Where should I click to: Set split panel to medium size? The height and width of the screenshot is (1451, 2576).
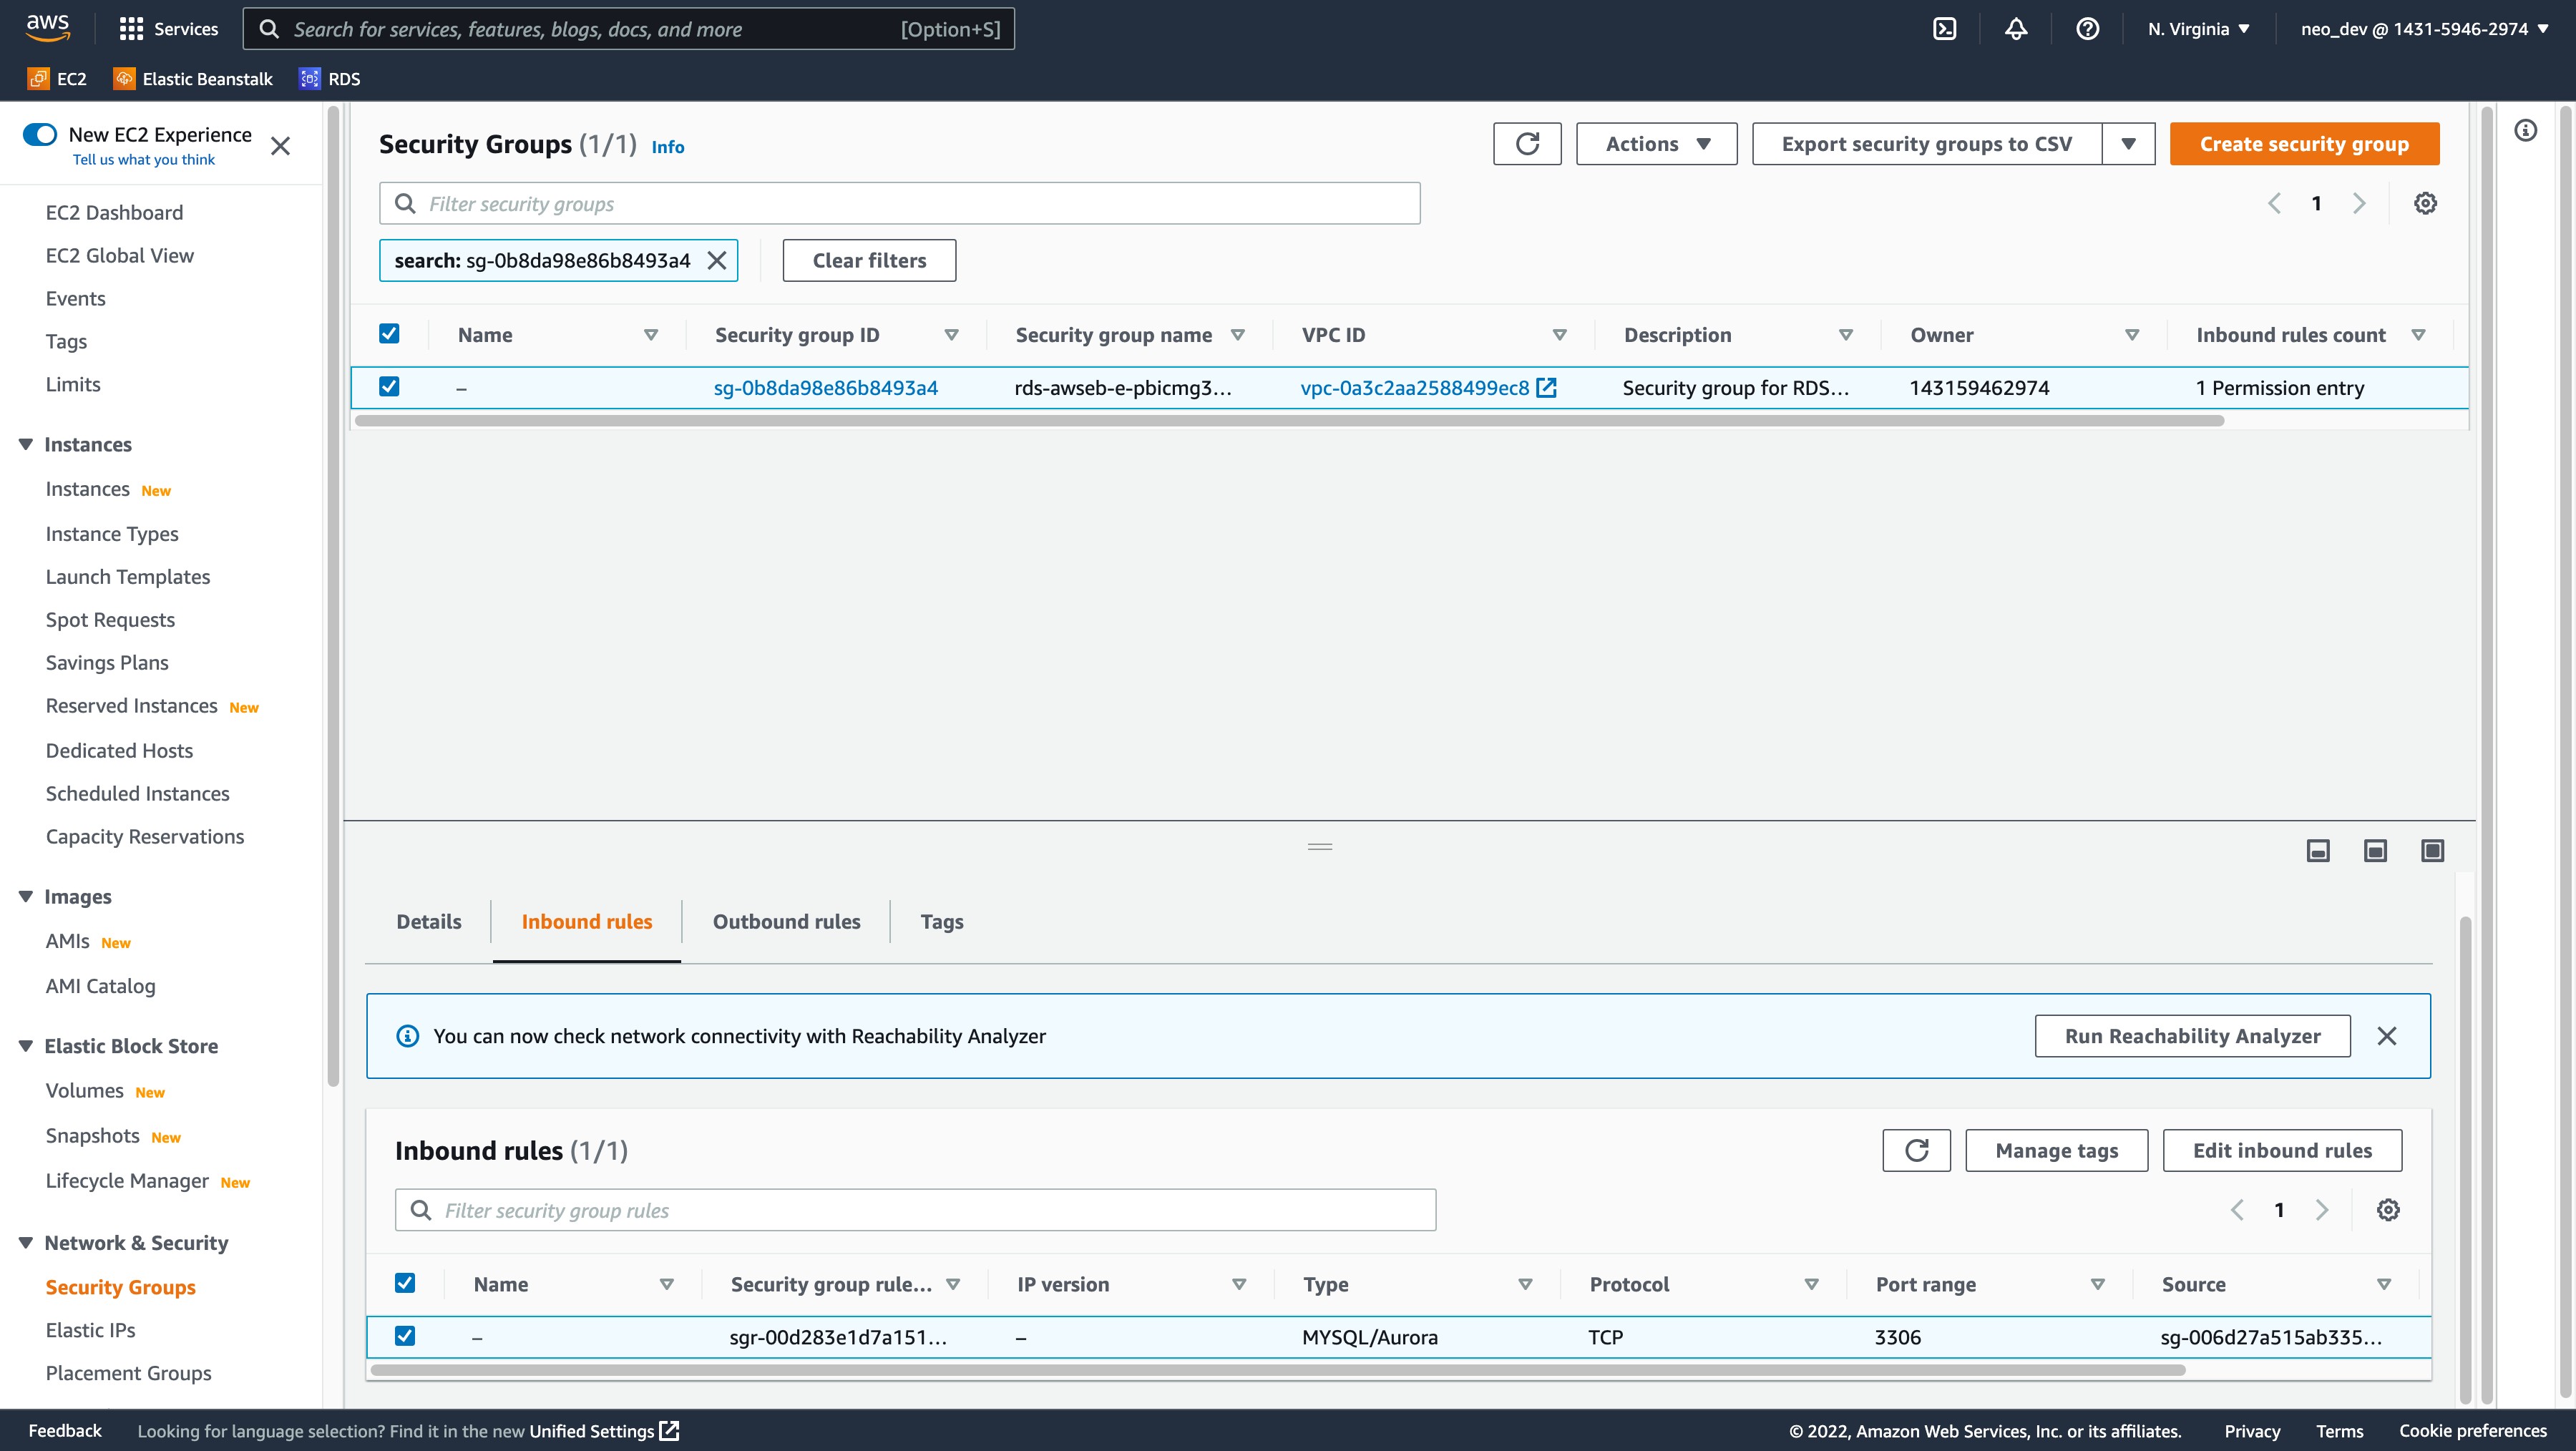(2375, 850)
